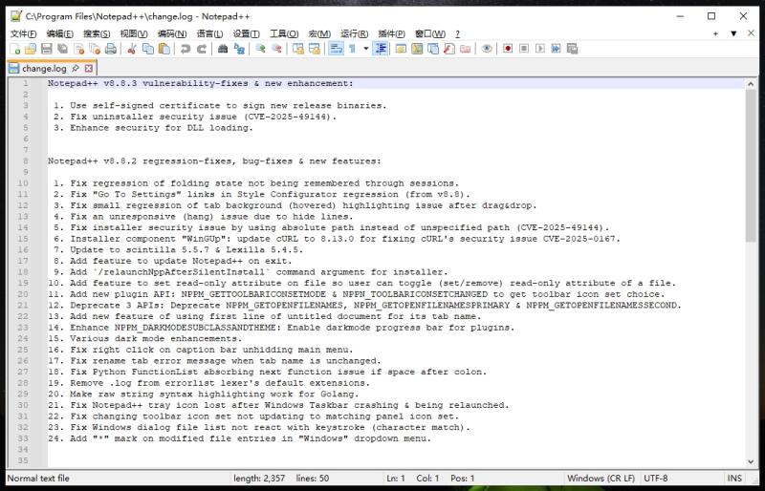Open the 插件(P) menu
765x491 pixels.
391,33
